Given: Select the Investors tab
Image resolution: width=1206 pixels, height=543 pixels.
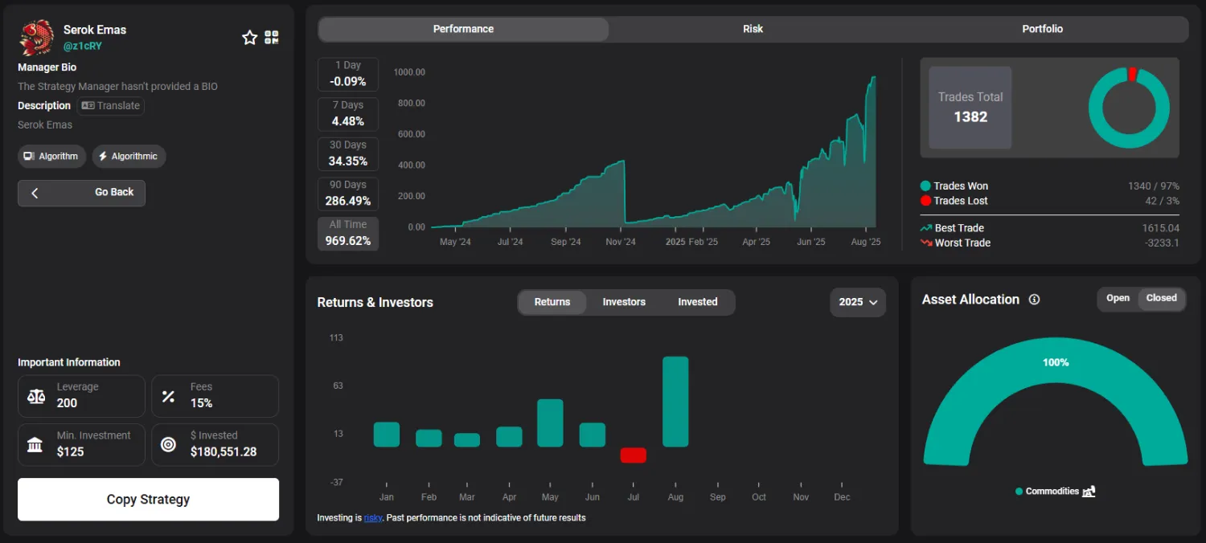Looking at the screenshot, I should 624,302.
